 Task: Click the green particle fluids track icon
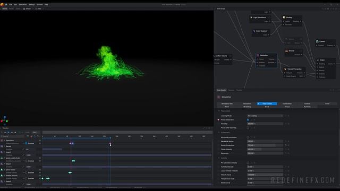(2, 158)
